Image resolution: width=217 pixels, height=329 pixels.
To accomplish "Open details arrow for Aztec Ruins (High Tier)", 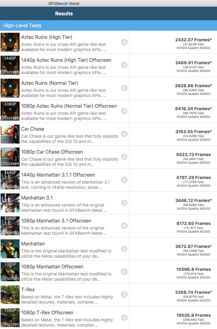I will click(124, 42).
